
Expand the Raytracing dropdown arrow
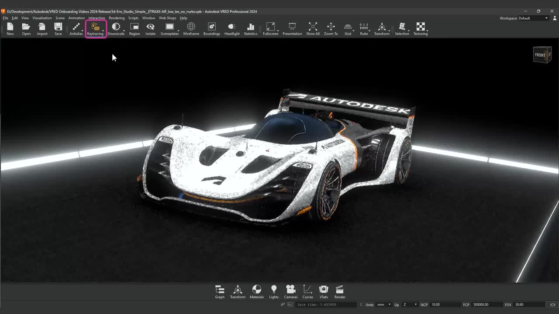103,31
